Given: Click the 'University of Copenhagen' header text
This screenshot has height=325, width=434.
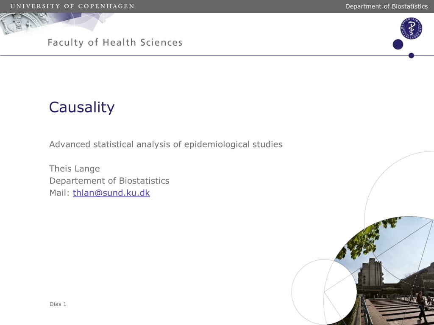Looking at the screenshot, I should 72,6.
